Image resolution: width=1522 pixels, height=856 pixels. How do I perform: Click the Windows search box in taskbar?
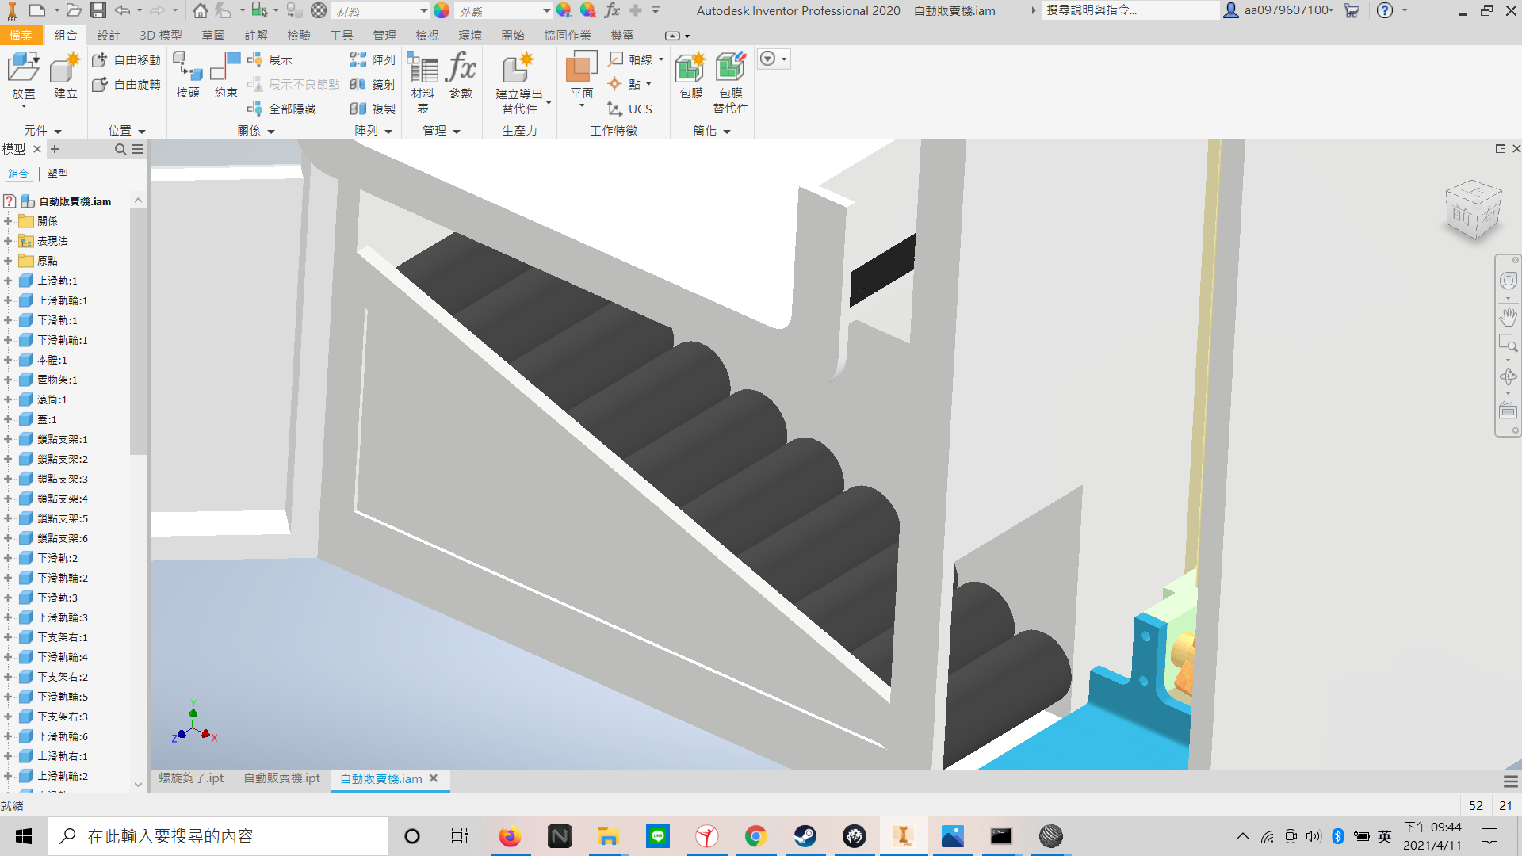click(219, 836)
